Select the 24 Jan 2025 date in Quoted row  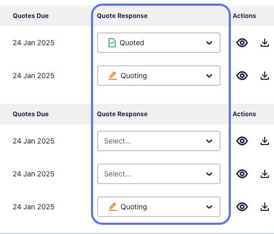pos(33,43)
